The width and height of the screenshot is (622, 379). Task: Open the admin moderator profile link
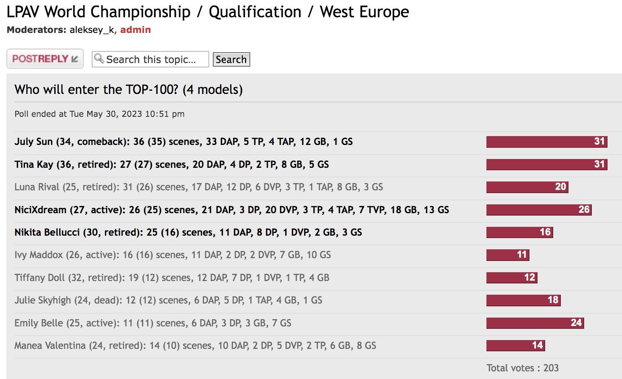136,30
